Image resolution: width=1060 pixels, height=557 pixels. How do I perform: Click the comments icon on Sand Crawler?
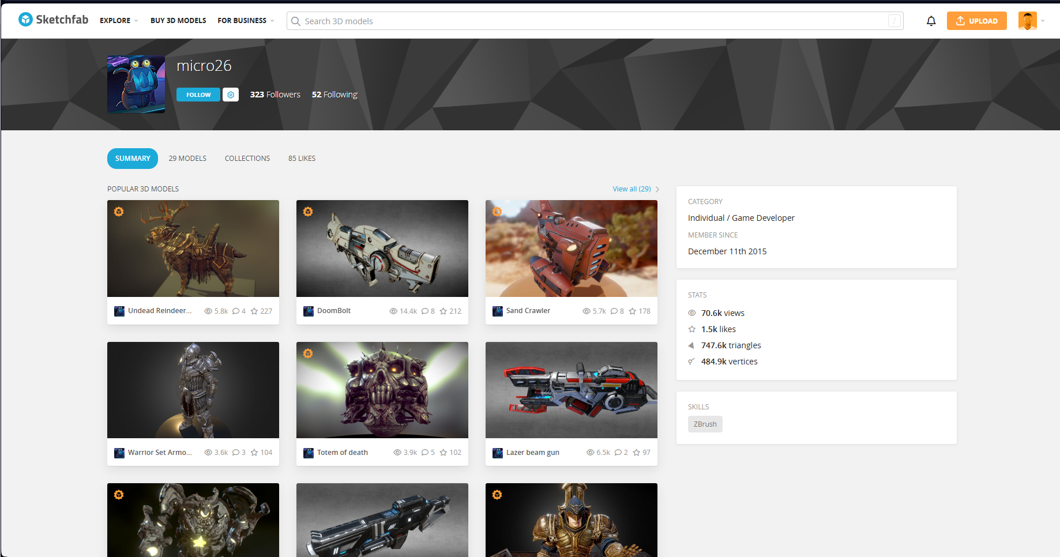pyautogui.click(x=614, y=311)
